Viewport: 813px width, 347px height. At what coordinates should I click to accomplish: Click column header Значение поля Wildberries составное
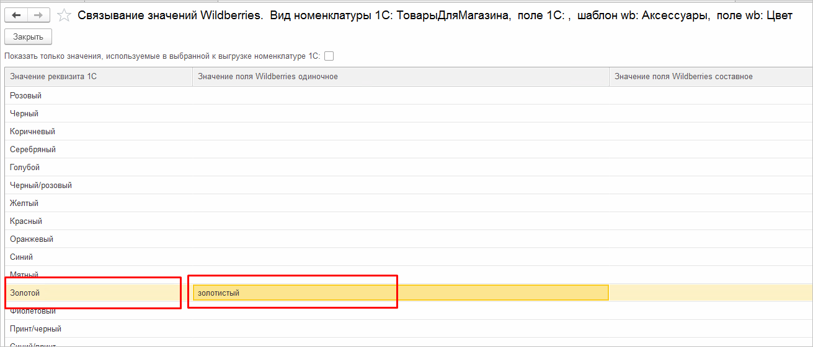[711, 76]
